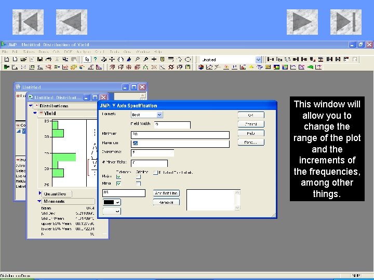Open the Font... button
374x280 pixels.
click(x=251, y=143)
